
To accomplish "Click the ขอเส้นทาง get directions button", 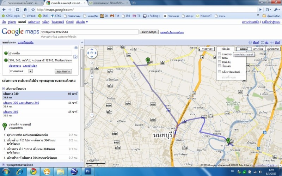I will pyautogui.click(x=63, y=72).
